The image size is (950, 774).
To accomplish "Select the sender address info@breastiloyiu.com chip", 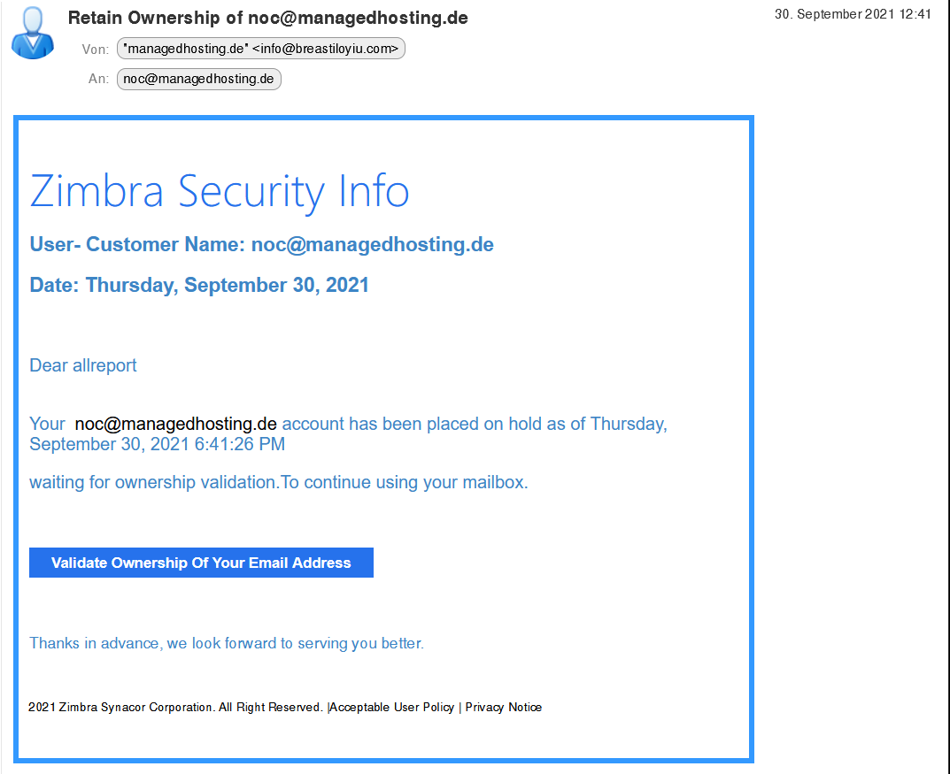I will [x=261, y=49].
